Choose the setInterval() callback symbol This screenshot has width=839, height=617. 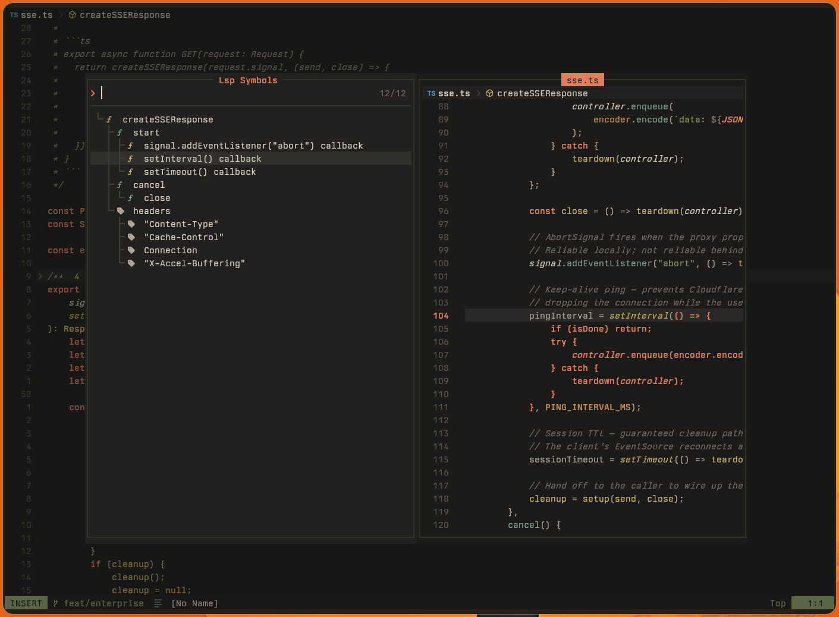coord(203,159)
